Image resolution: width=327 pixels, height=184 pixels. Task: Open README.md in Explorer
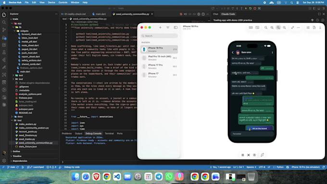point(25,113)
